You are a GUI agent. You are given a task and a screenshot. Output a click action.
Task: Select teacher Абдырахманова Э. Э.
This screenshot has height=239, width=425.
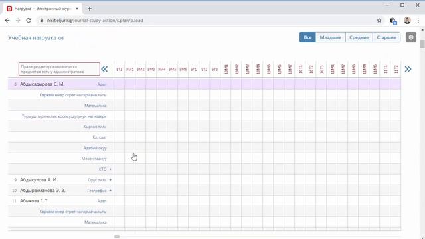42,191
